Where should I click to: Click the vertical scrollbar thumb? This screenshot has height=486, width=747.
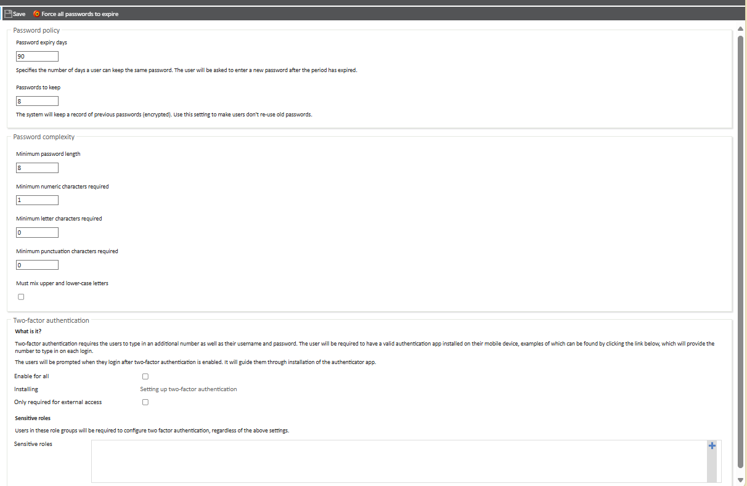click(x=740, y=246)
